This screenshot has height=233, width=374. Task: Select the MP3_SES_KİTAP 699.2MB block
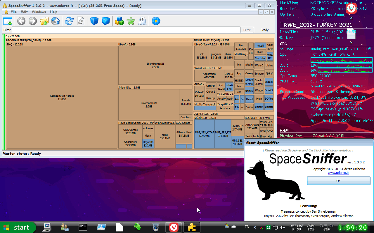pyautogui.click(x=205, y=134)
